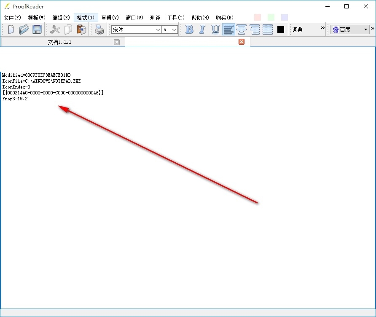Screen dimensions: 376x317
Task: Open the 格式(O) menu
Action: pos(86,18)
